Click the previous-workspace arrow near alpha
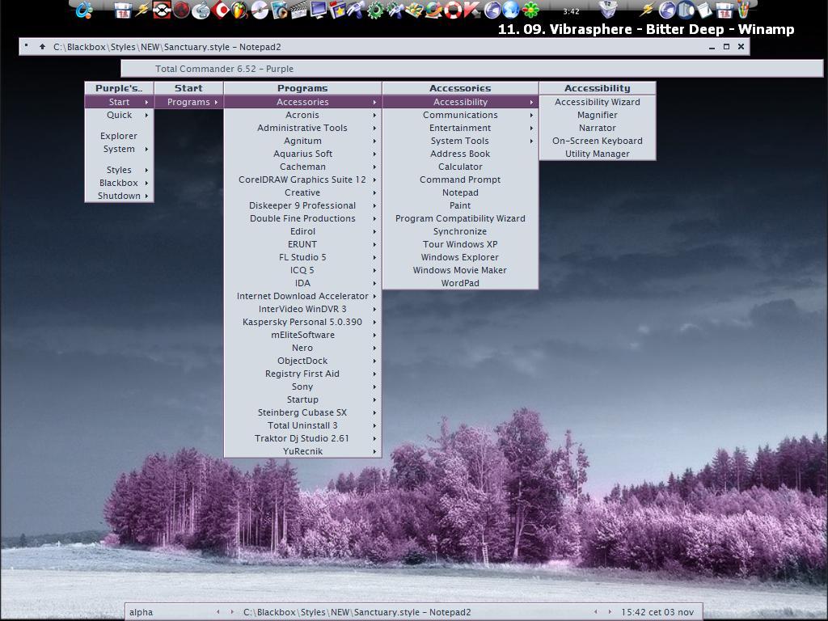Image resolution: width=828 pixels, height=621 pixels. click(218, 612)
